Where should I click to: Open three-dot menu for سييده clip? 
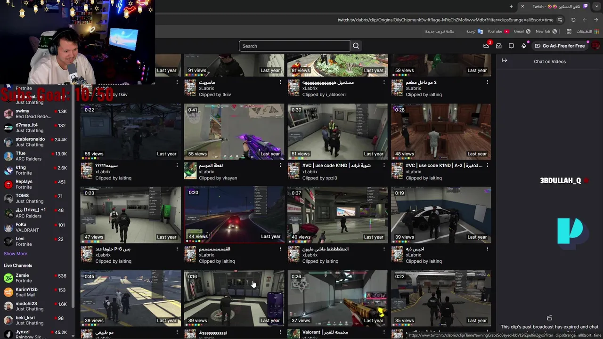177,165
